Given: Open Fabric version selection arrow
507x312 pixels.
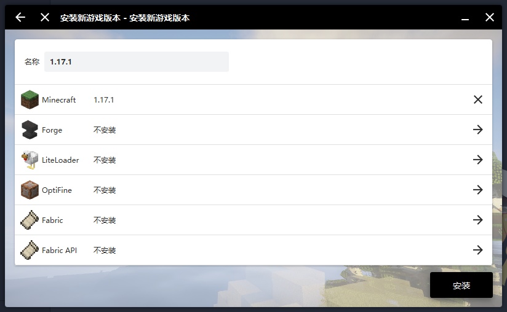Looking at the screenshot, I should click(477, 220).
